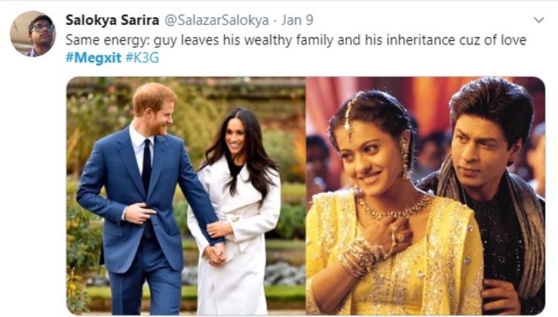558x317 pixels.
Task: Open the right film still photo
Action: tap(425, 196)
